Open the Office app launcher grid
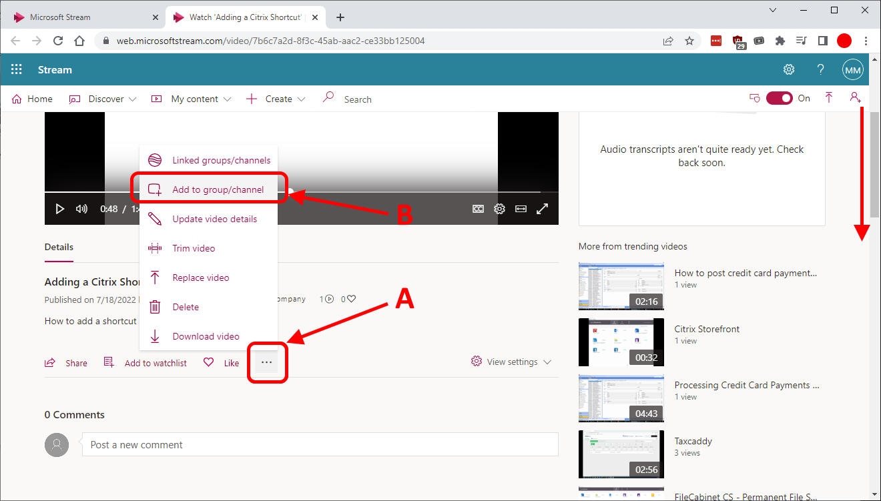 tap(17, 69)
